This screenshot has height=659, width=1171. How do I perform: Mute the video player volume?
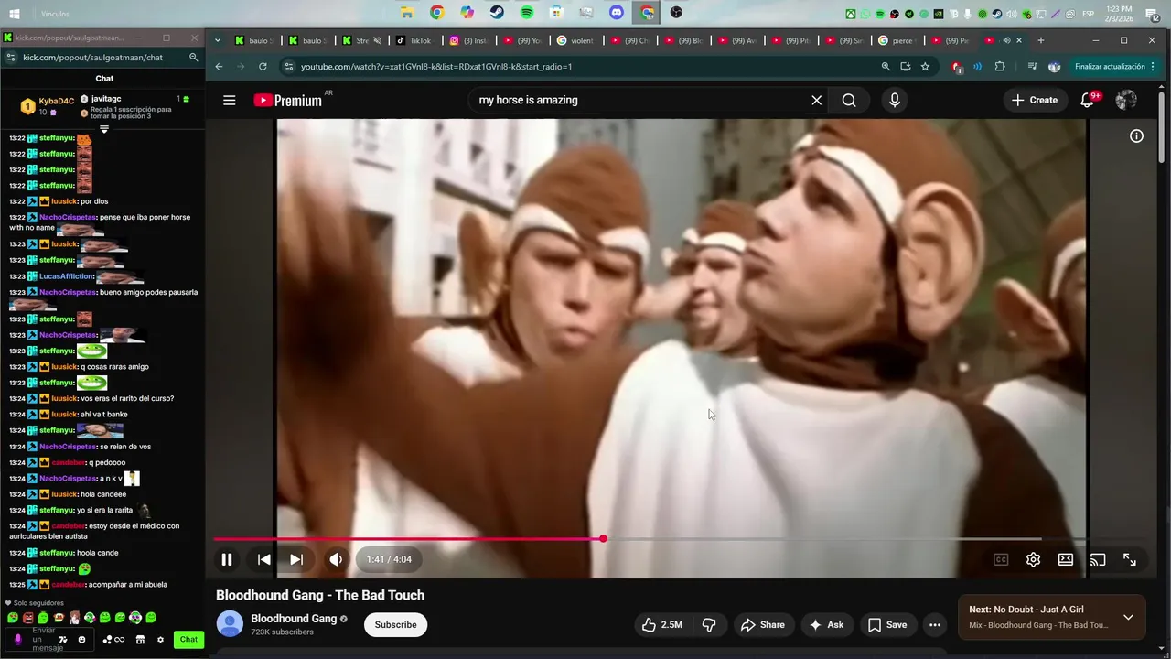tap(336, 559)
